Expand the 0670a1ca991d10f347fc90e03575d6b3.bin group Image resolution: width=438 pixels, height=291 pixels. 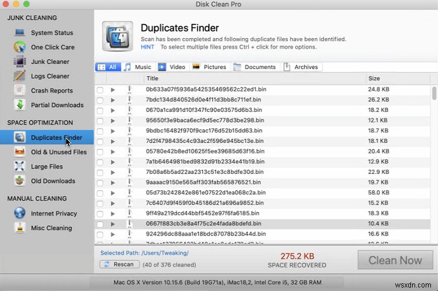[x=113, y=111]
